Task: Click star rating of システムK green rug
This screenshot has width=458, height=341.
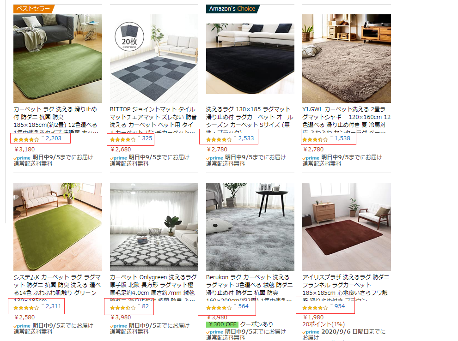Action: click(x=26, y=307)
